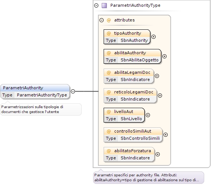The width and height of the screenshot is (211, 185).
Task: Collapse the ParametriAuthorityType complex type
Action: click(x=96, y=6)
